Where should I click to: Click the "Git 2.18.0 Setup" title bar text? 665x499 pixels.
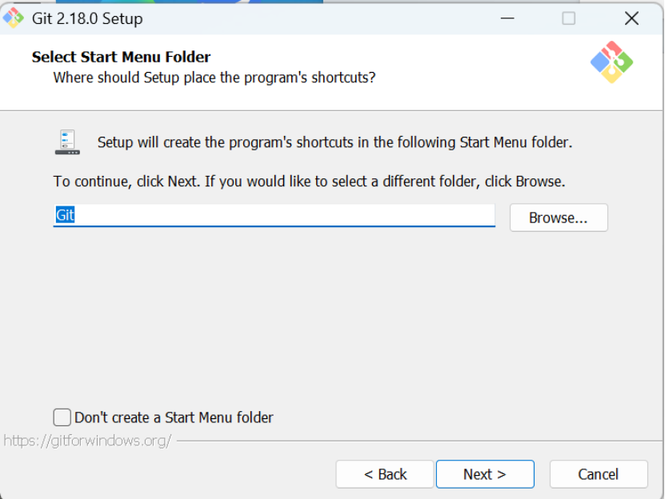pyautogui.click(x=87, y=18)
